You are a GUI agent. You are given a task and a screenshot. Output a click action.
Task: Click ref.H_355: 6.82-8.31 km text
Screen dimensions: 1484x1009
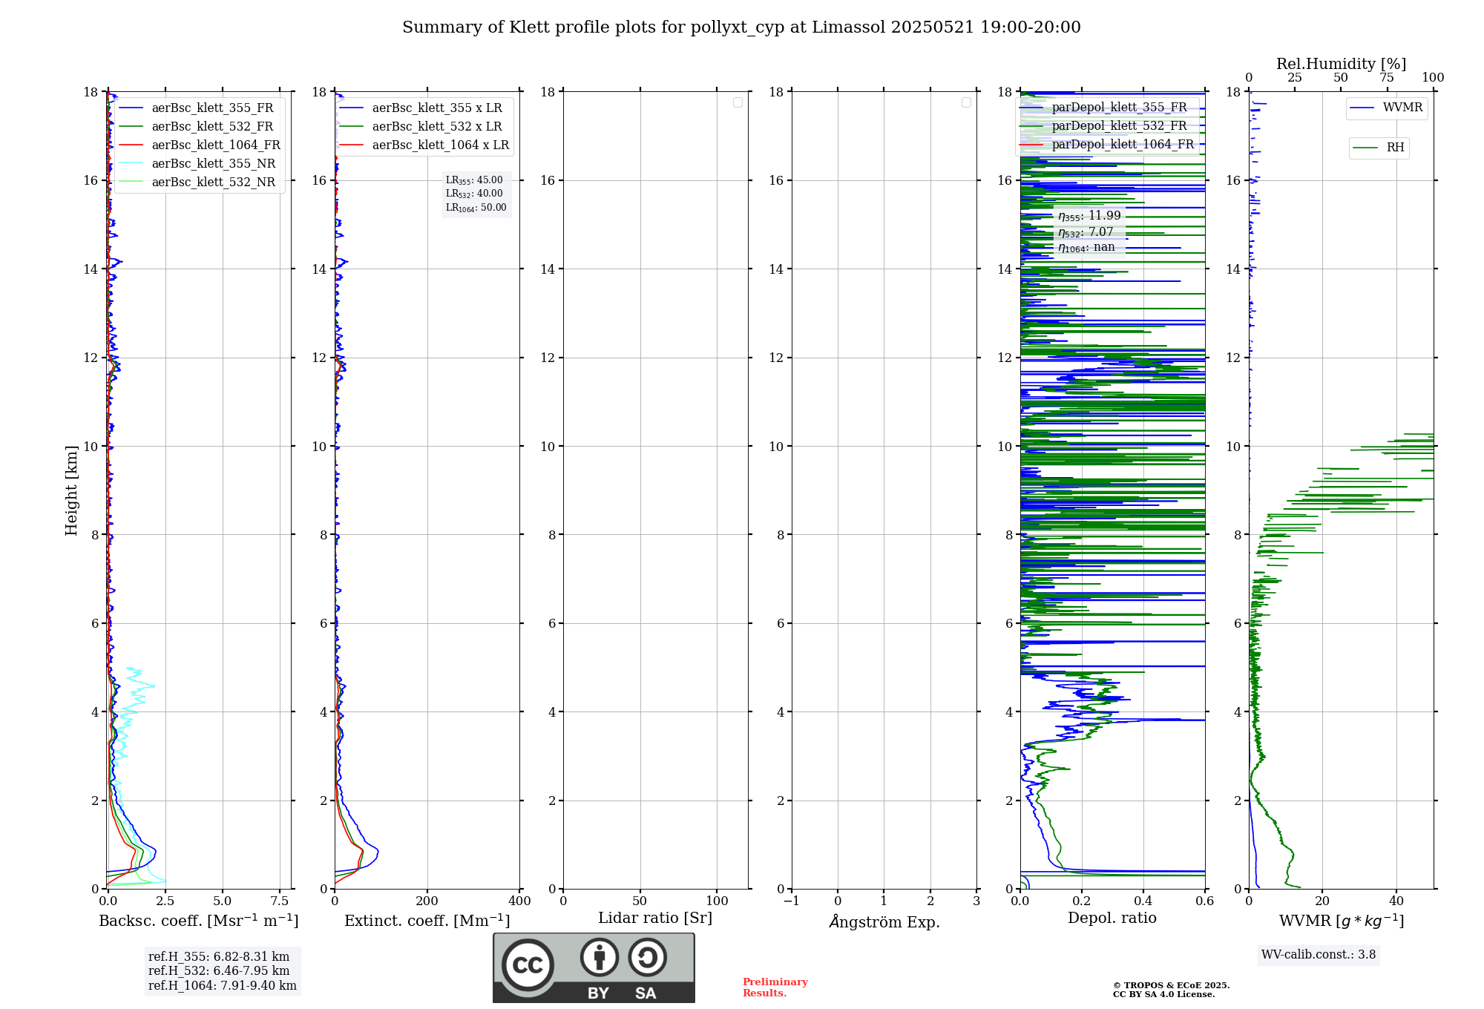219,957
